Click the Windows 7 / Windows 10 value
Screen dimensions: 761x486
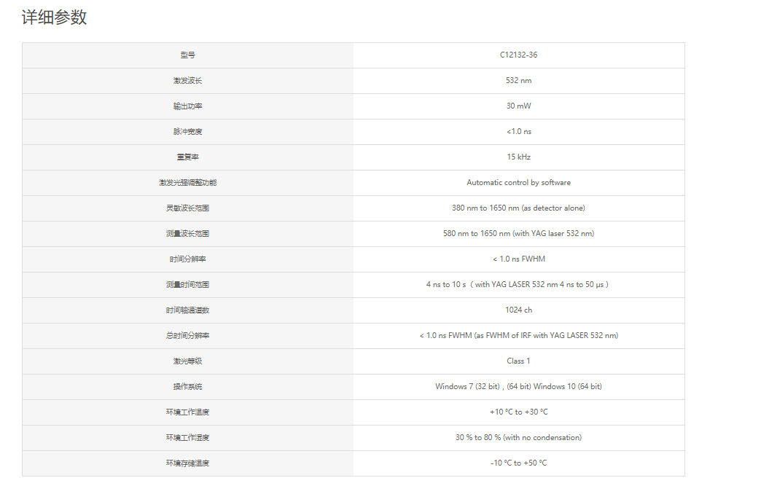518,386
